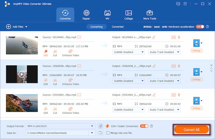
Task: Cut the 18124664 source video
Action: [x=55, y=53]
